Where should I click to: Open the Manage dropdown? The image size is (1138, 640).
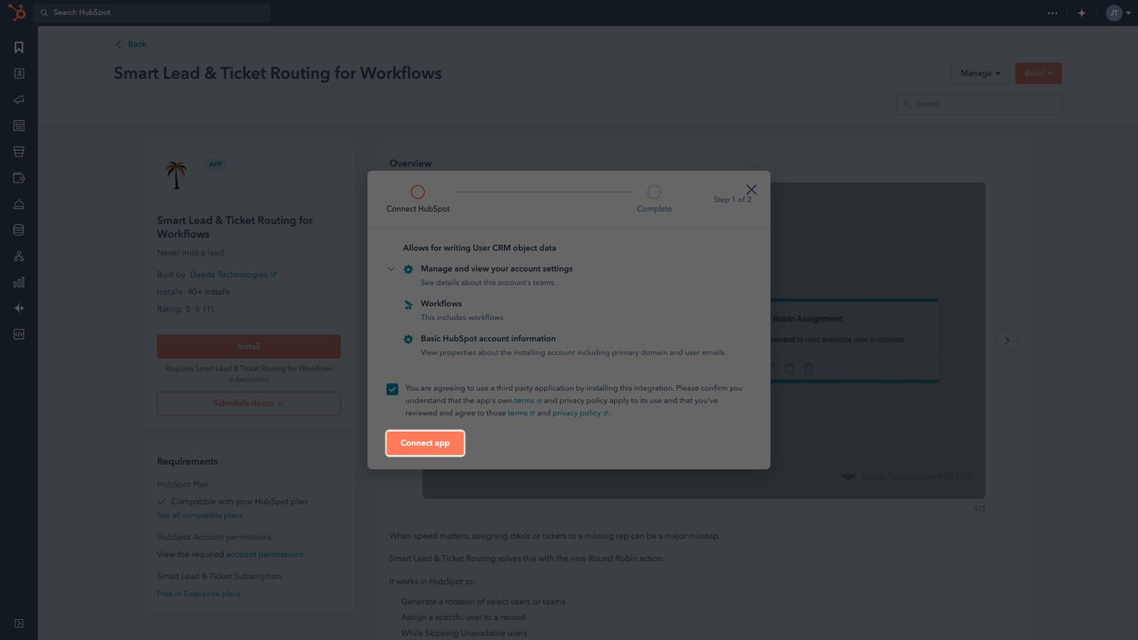[981, 73]
